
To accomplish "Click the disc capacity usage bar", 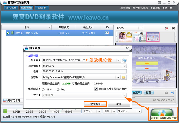I will (42, 111).
